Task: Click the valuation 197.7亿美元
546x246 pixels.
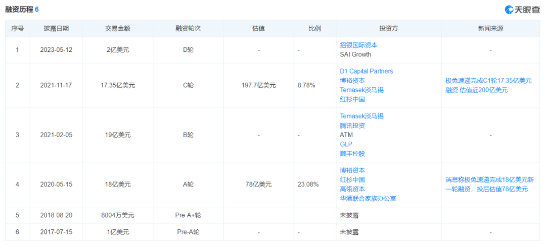Action: pos(258,85)
